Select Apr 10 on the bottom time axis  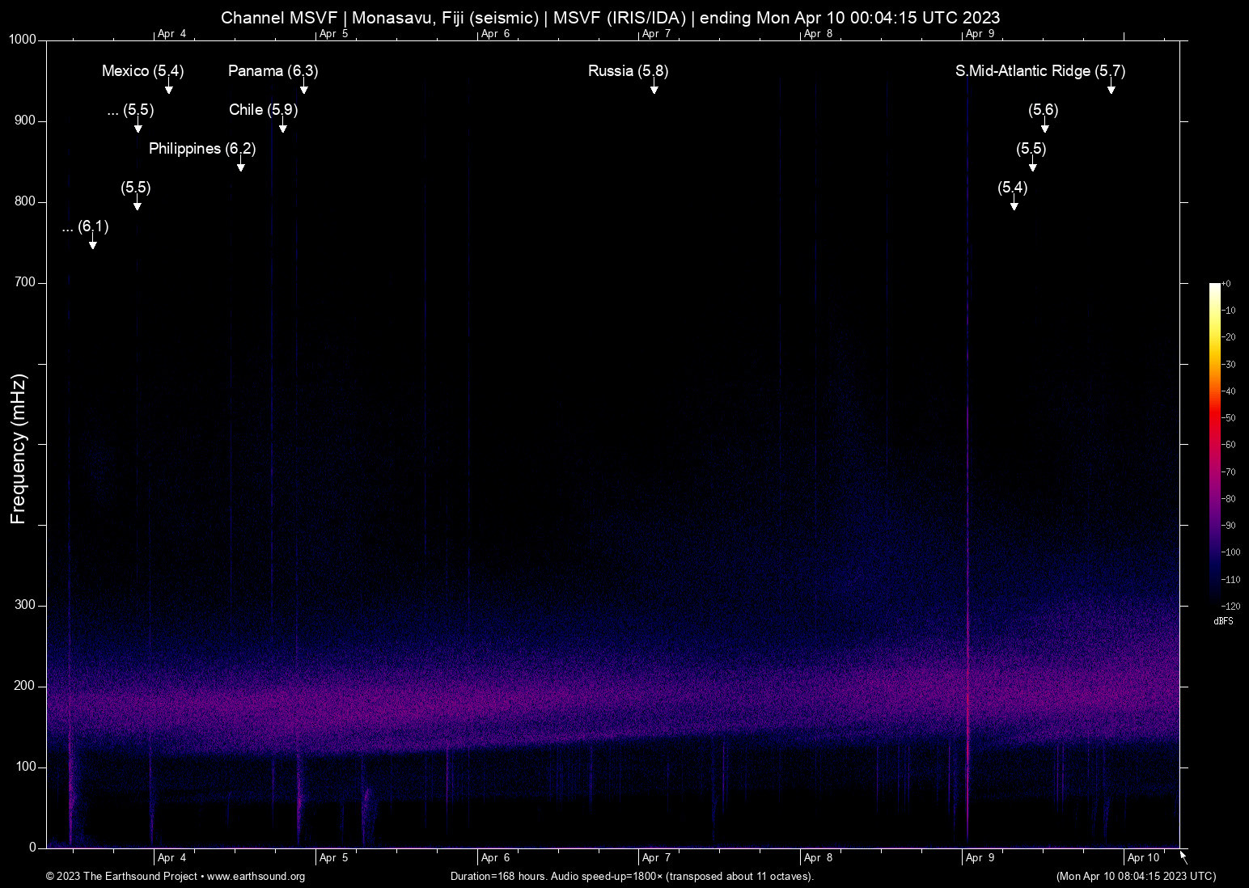click(1143, 858)
